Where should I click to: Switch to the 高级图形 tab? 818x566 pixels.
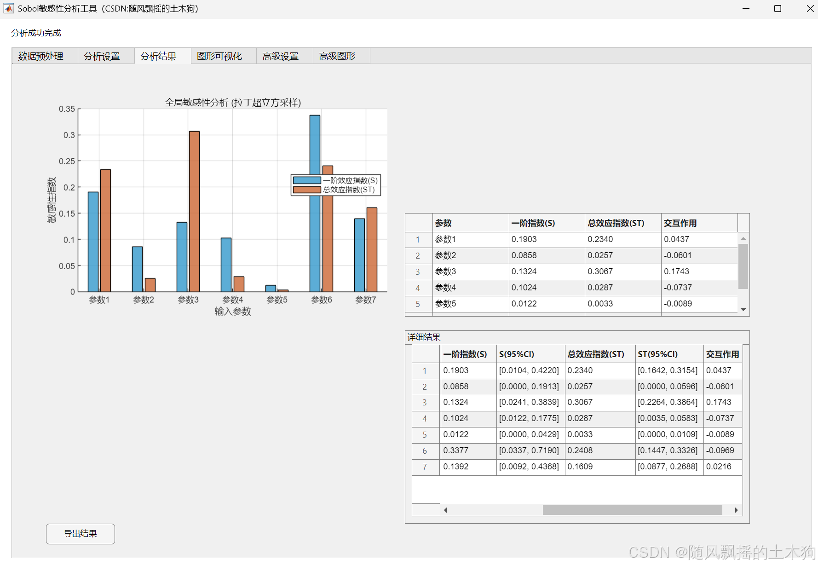tap(341, 56)
